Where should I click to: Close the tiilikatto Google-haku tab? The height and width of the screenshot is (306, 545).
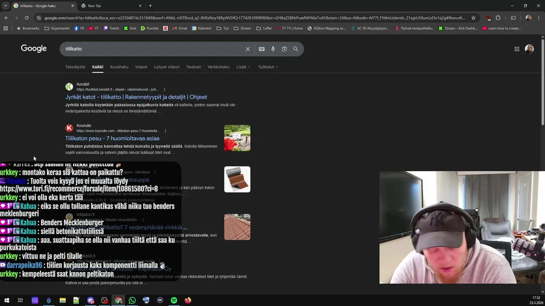coord(72,6)
